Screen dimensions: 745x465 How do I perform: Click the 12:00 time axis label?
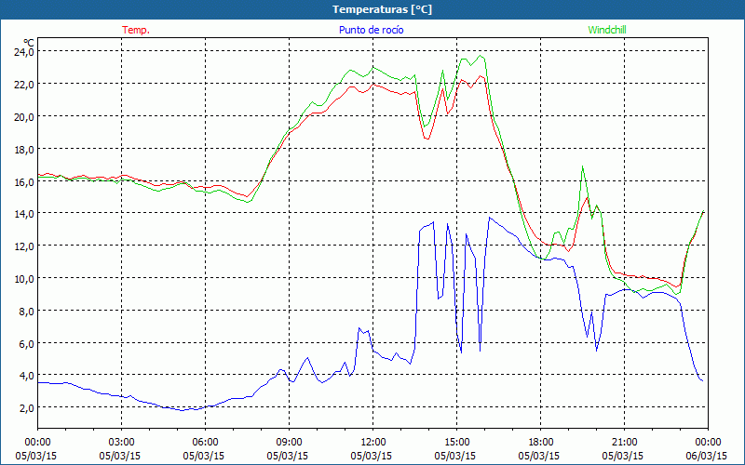pos(373,443)
